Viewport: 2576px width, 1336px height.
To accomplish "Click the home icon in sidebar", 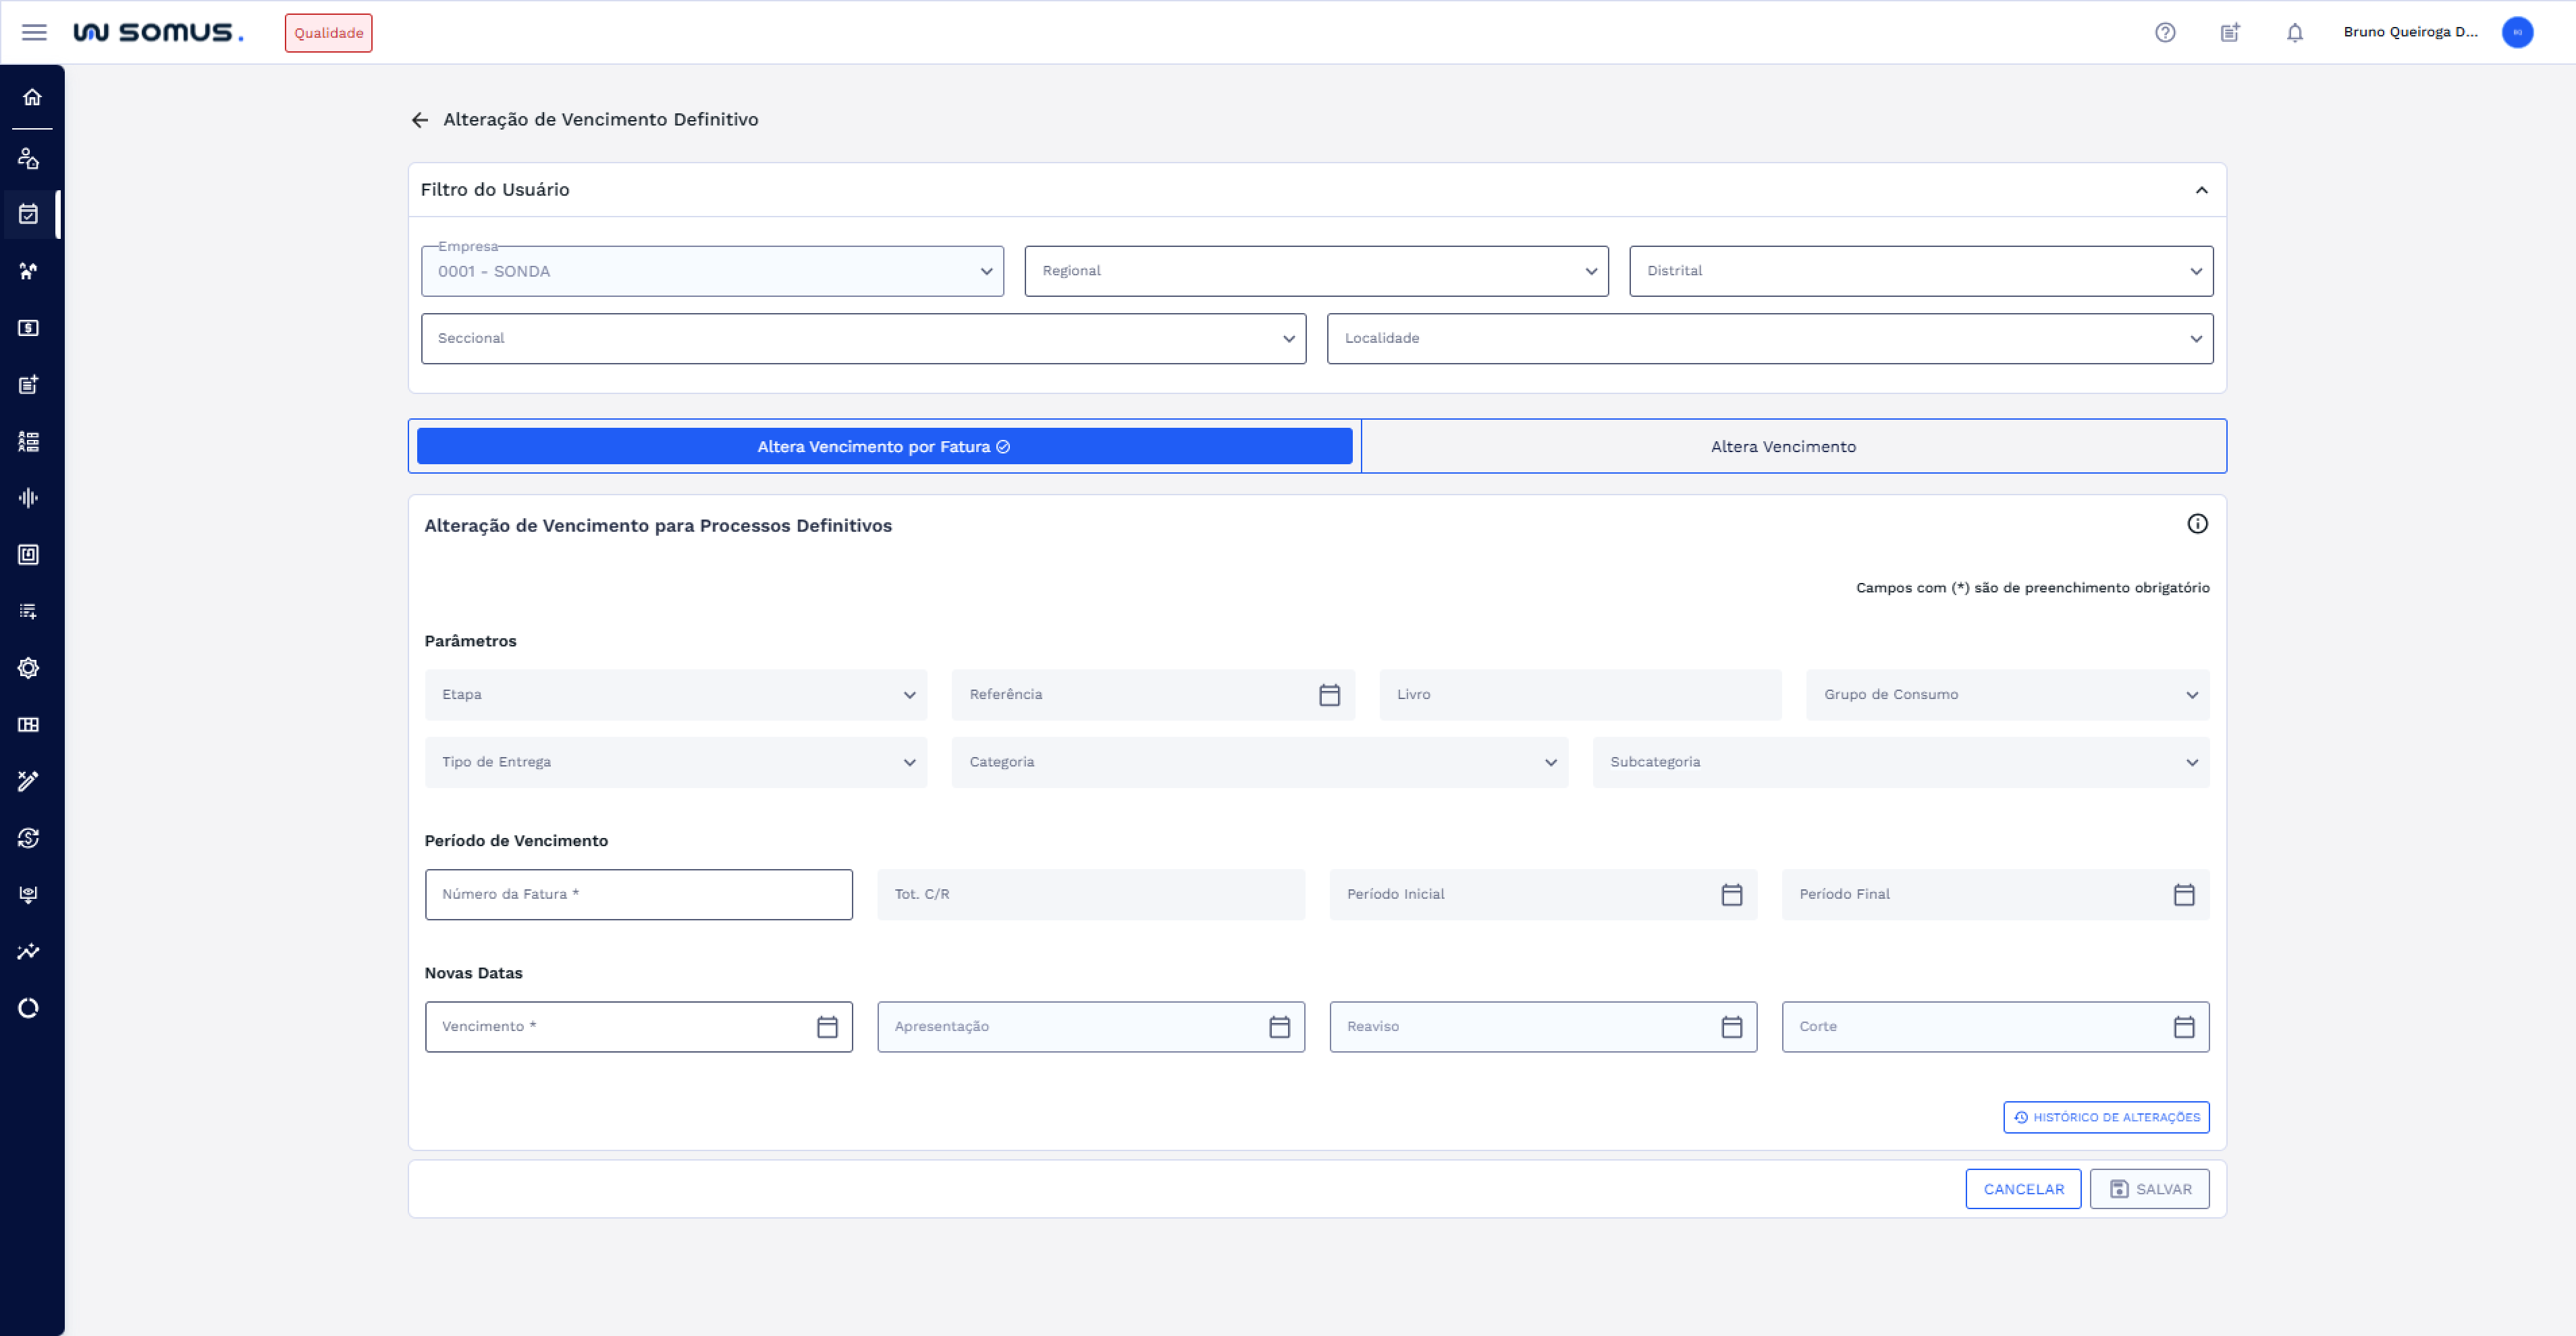I will click(32, 97).
